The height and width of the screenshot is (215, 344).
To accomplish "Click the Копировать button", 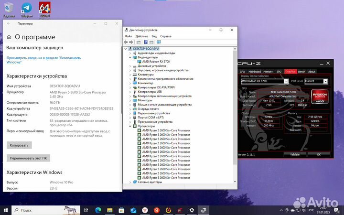I will pos(19,145).
